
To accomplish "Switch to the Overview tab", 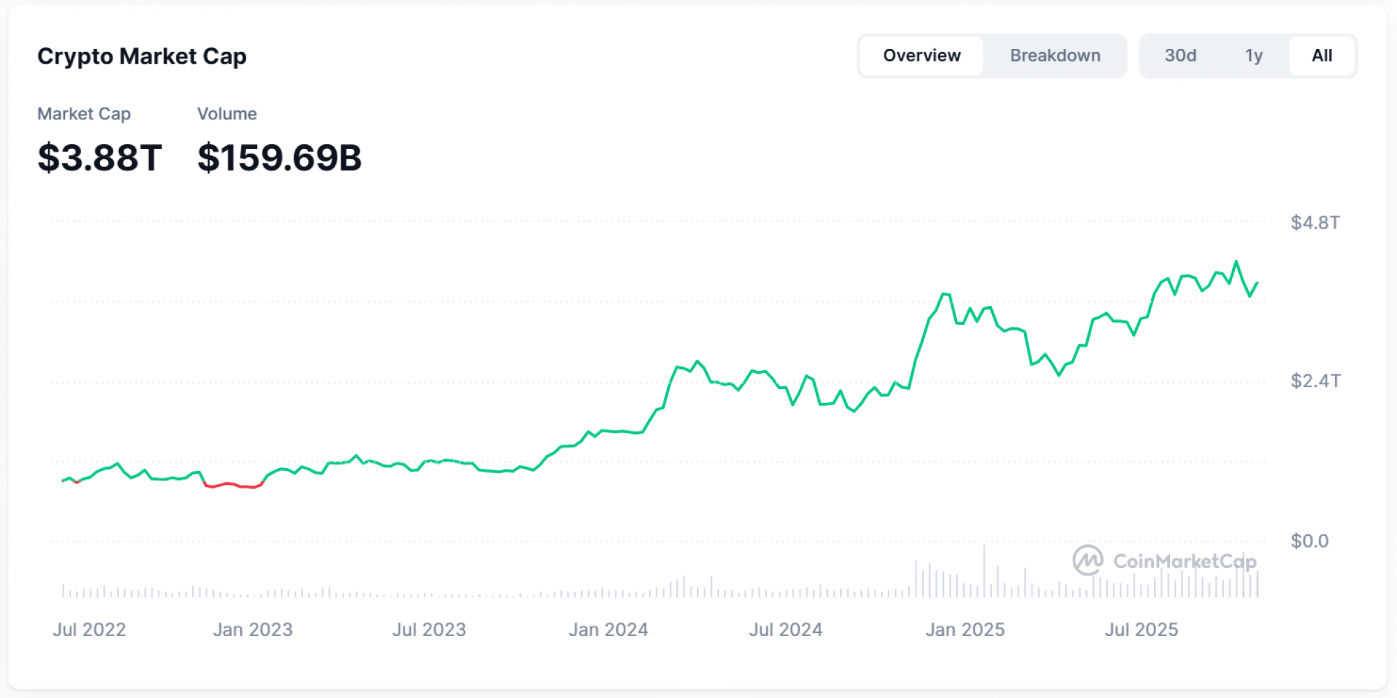I will tap(921, 56).
